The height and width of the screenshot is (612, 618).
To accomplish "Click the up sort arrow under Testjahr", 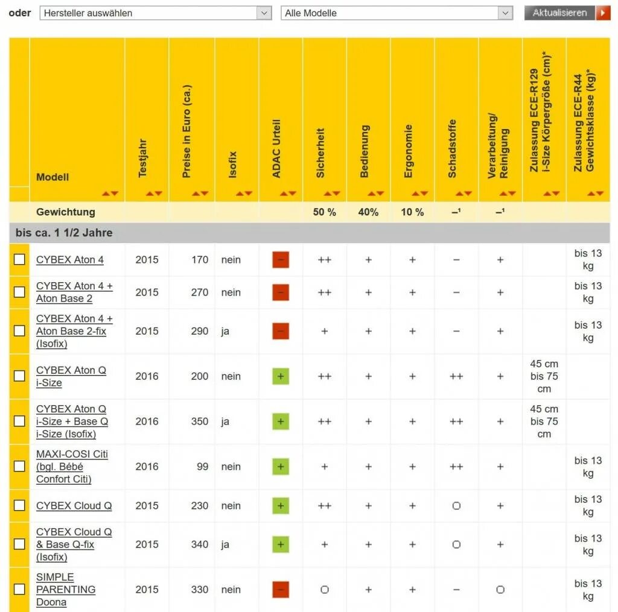I will [150, 194].
